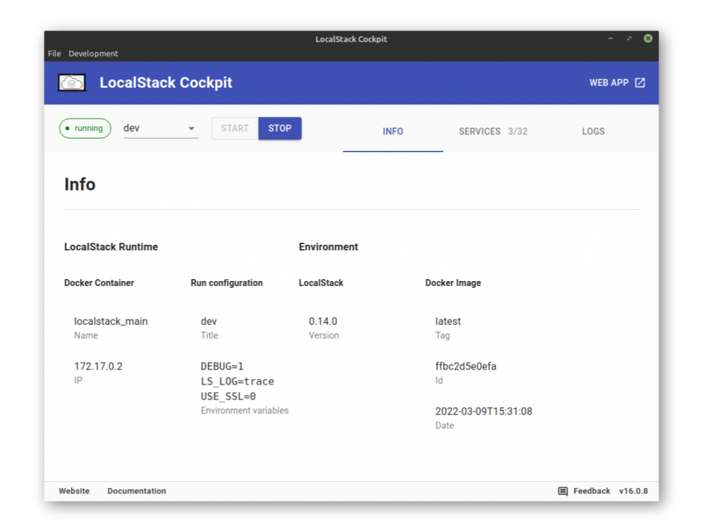The width and height of the screenshot is (703, 532).
Task: Click the LocalStack Runtime section heading
Action: 111,247
